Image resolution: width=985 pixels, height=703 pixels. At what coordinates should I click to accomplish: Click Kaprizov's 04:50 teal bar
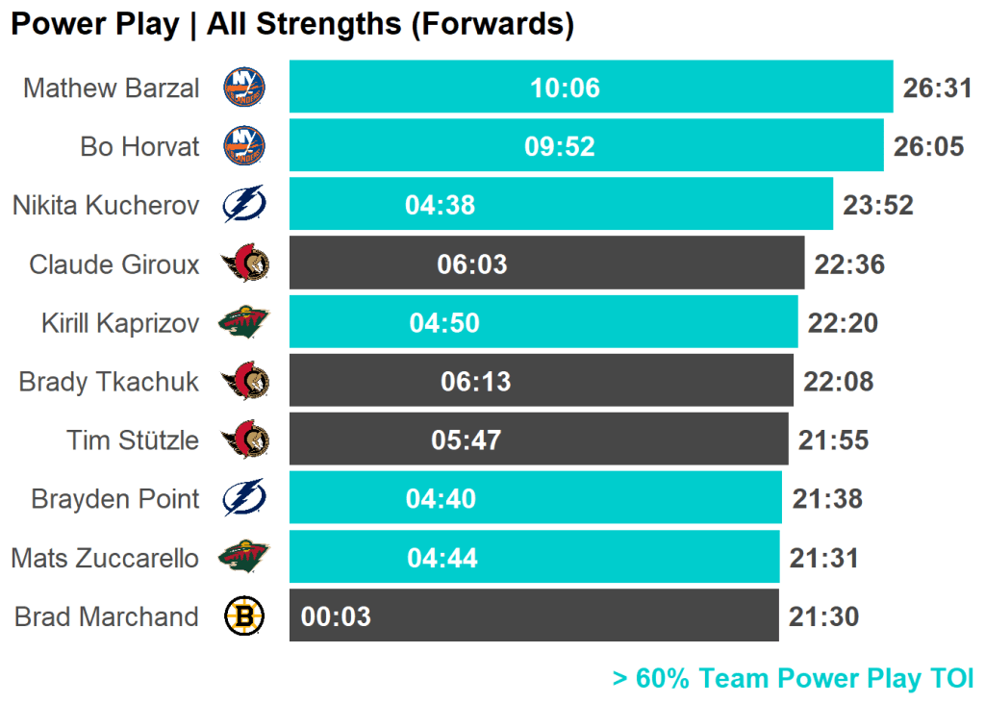click(x=543, y=322)
